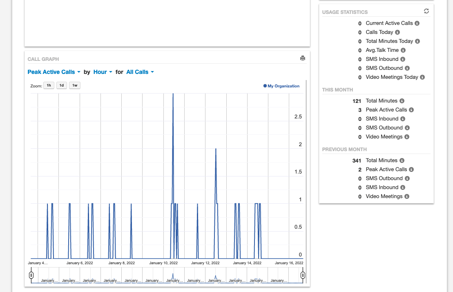Viewport: 453px width, 292px height.
Task: View the Avg.Talk Time info tooltip icon
Action: [x=403, y=50]
